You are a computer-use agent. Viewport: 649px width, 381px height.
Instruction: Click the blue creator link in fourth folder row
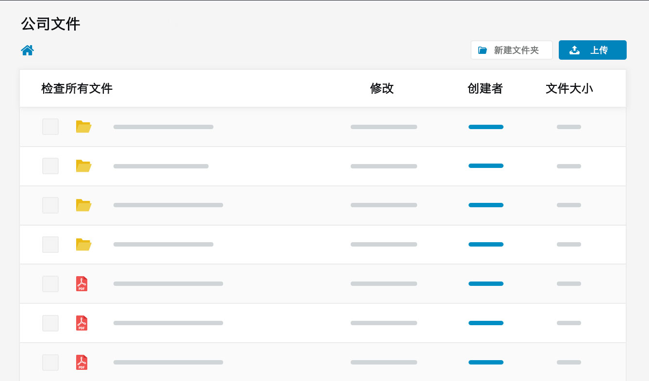[486, 245]
